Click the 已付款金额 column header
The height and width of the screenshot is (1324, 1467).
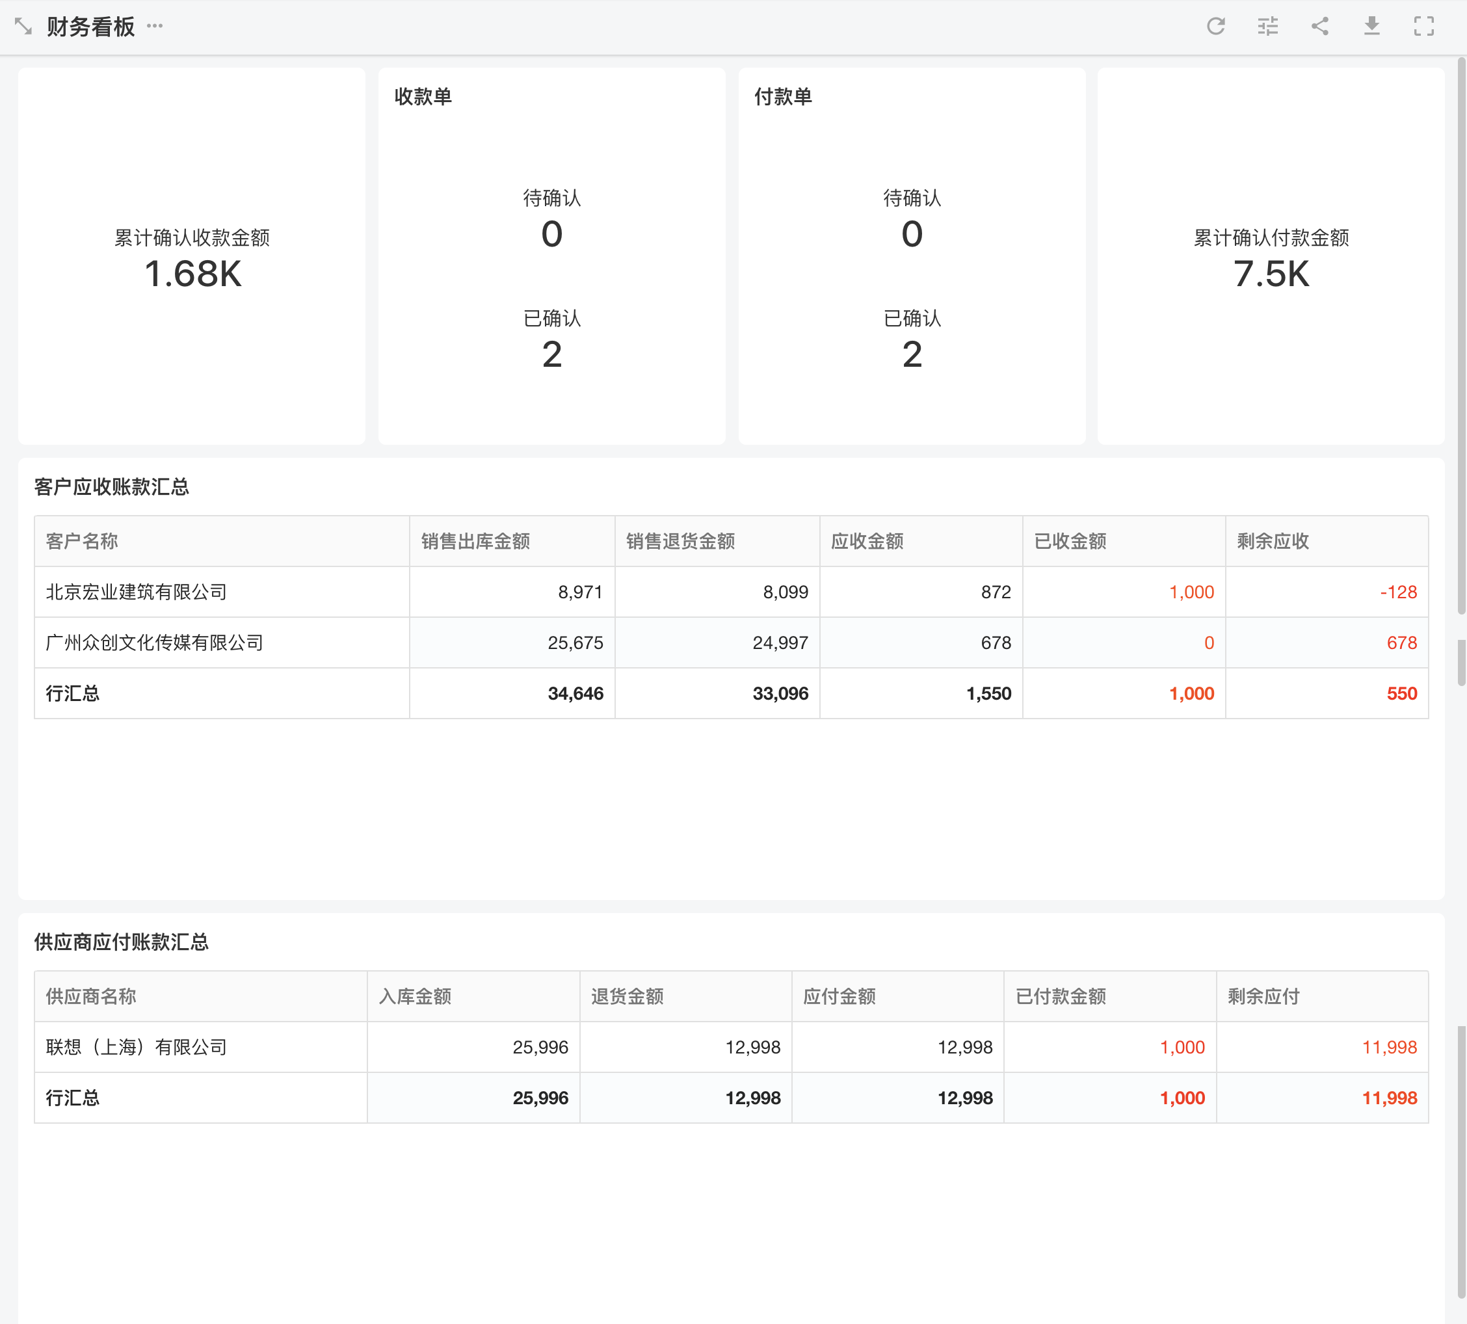1111,997
